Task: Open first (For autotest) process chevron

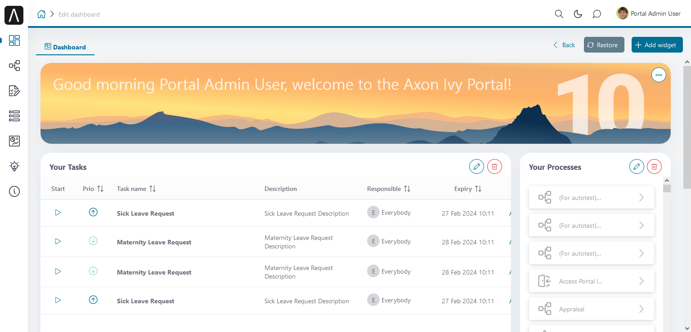Action: tap(642, 198)
